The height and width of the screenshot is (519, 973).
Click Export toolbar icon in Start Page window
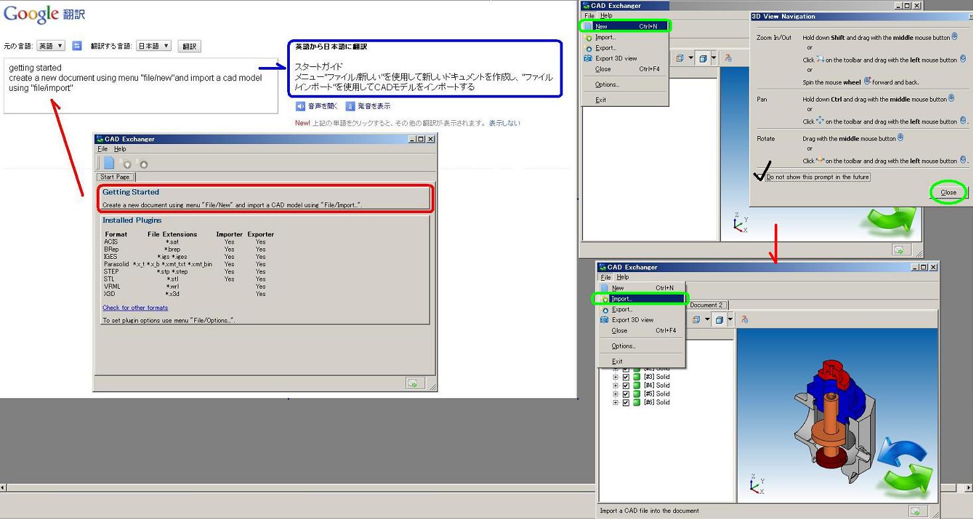pos(142,163)
